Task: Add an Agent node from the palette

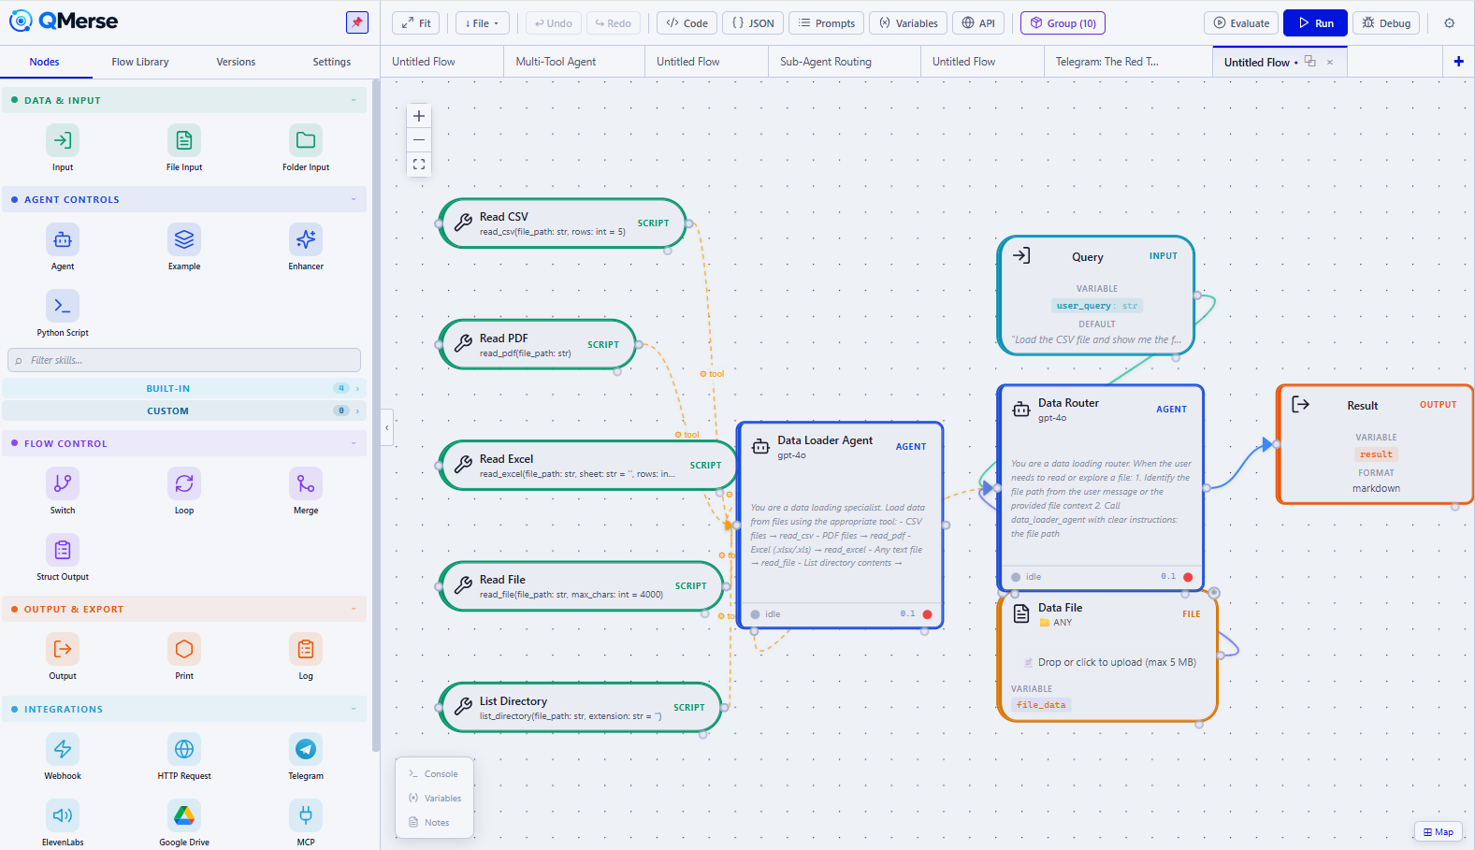Action: (x=63, y=240)
